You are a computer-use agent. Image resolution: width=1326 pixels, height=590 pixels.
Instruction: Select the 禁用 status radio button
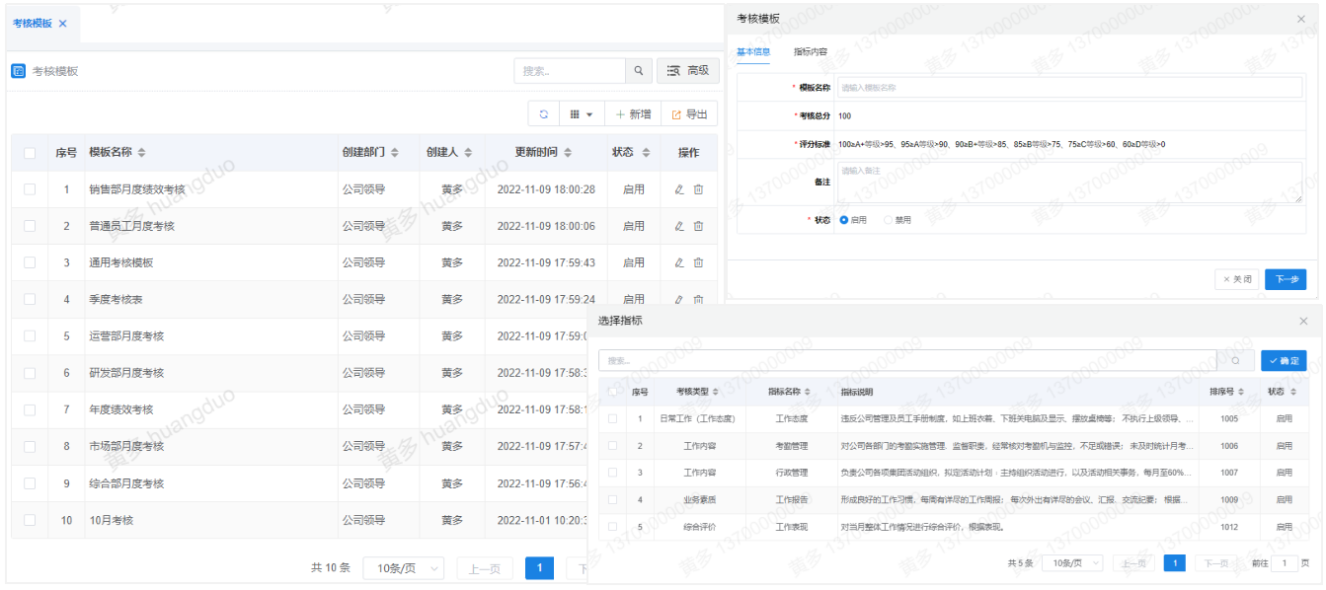(x=889, y=220)
